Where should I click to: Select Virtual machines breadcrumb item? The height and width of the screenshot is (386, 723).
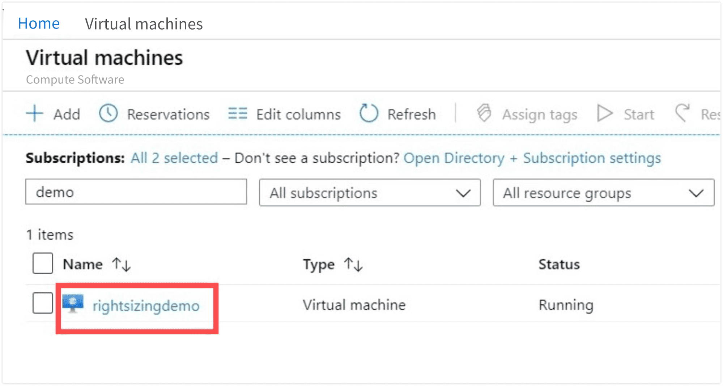144,24
